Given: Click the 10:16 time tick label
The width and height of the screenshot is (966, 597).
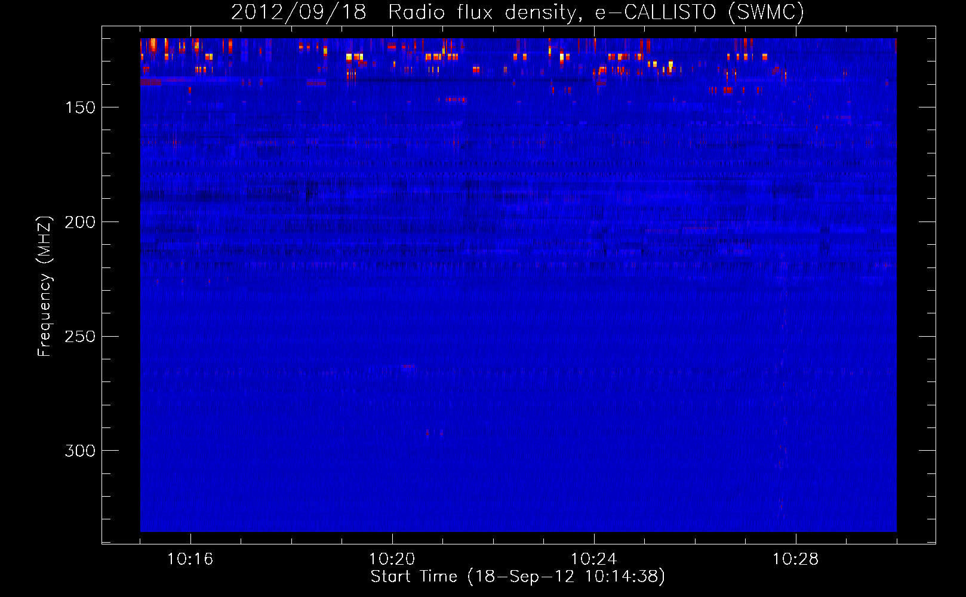Looking at the screenshot, I should tap(190, 559).
